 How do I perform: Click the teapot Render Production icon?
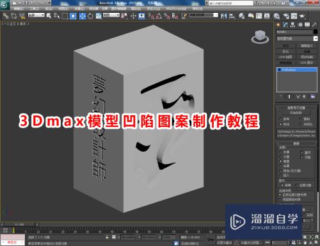tap(302, 16)
